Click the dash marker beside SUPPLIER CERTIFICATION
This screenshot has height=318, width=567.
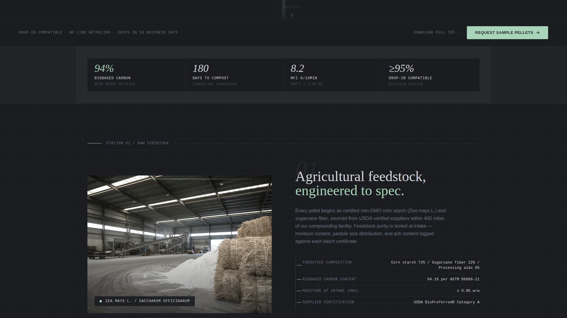coord(299,302)
